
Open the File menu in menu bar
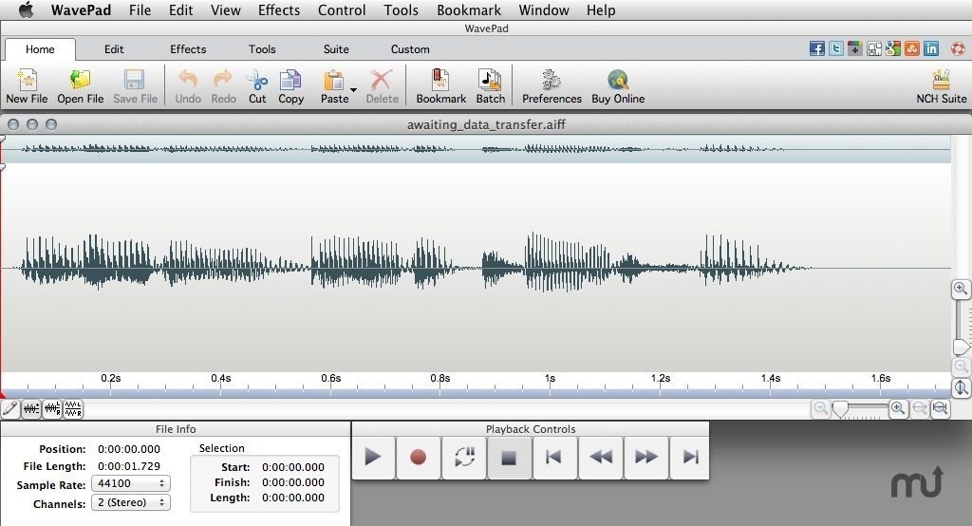(140, 9)
